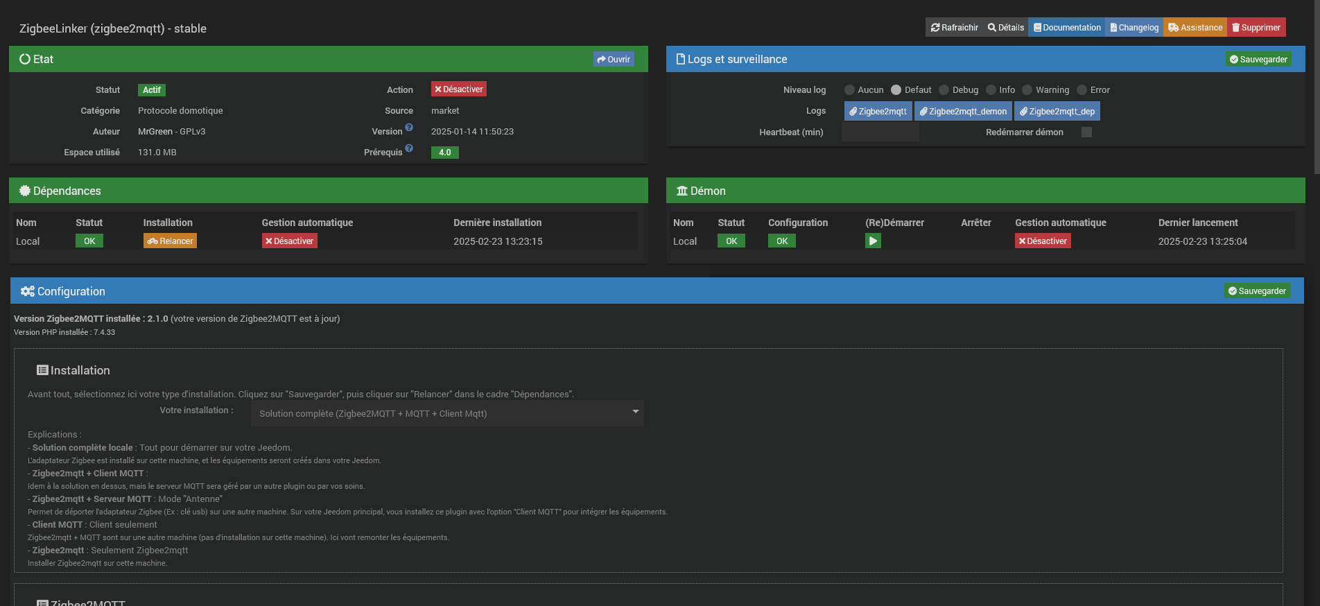Click the help icon next to Version
This screenshot has width=1320, height=606.
coord(409,128)
